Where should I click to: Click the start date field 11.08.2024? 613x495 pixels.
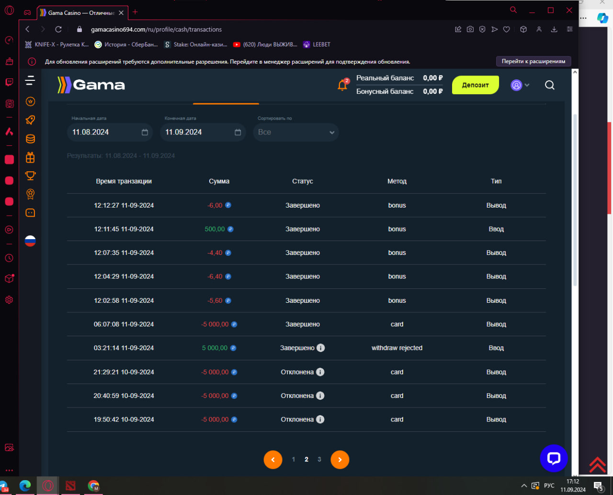[110, 132]
